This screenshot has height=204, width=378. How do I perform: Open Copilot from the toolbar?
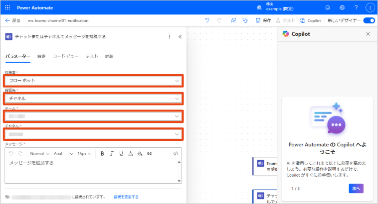tap(310, 20)
